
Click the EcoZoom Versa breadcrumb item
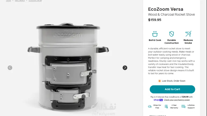tap(35, 1)
